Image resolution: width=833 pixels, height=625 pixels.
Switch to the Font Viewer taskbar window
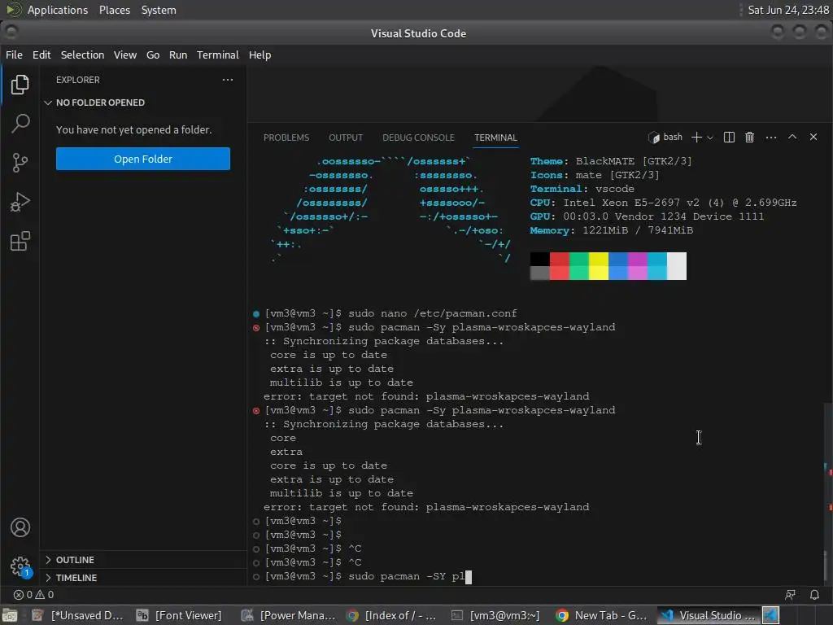(180, 615)
